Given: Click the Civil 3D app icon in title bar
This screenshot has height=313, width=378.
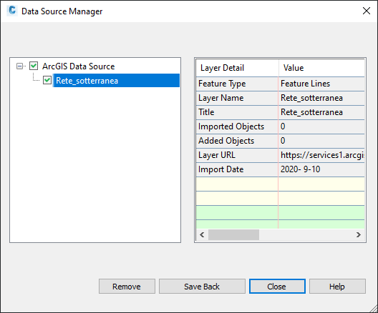Looking at the screenshot, I should pyautogui.click(x=12, y=11).
